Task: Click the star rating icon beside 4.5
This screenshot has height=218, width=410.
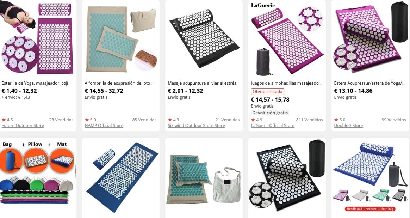Action: [x=4, y=120]
